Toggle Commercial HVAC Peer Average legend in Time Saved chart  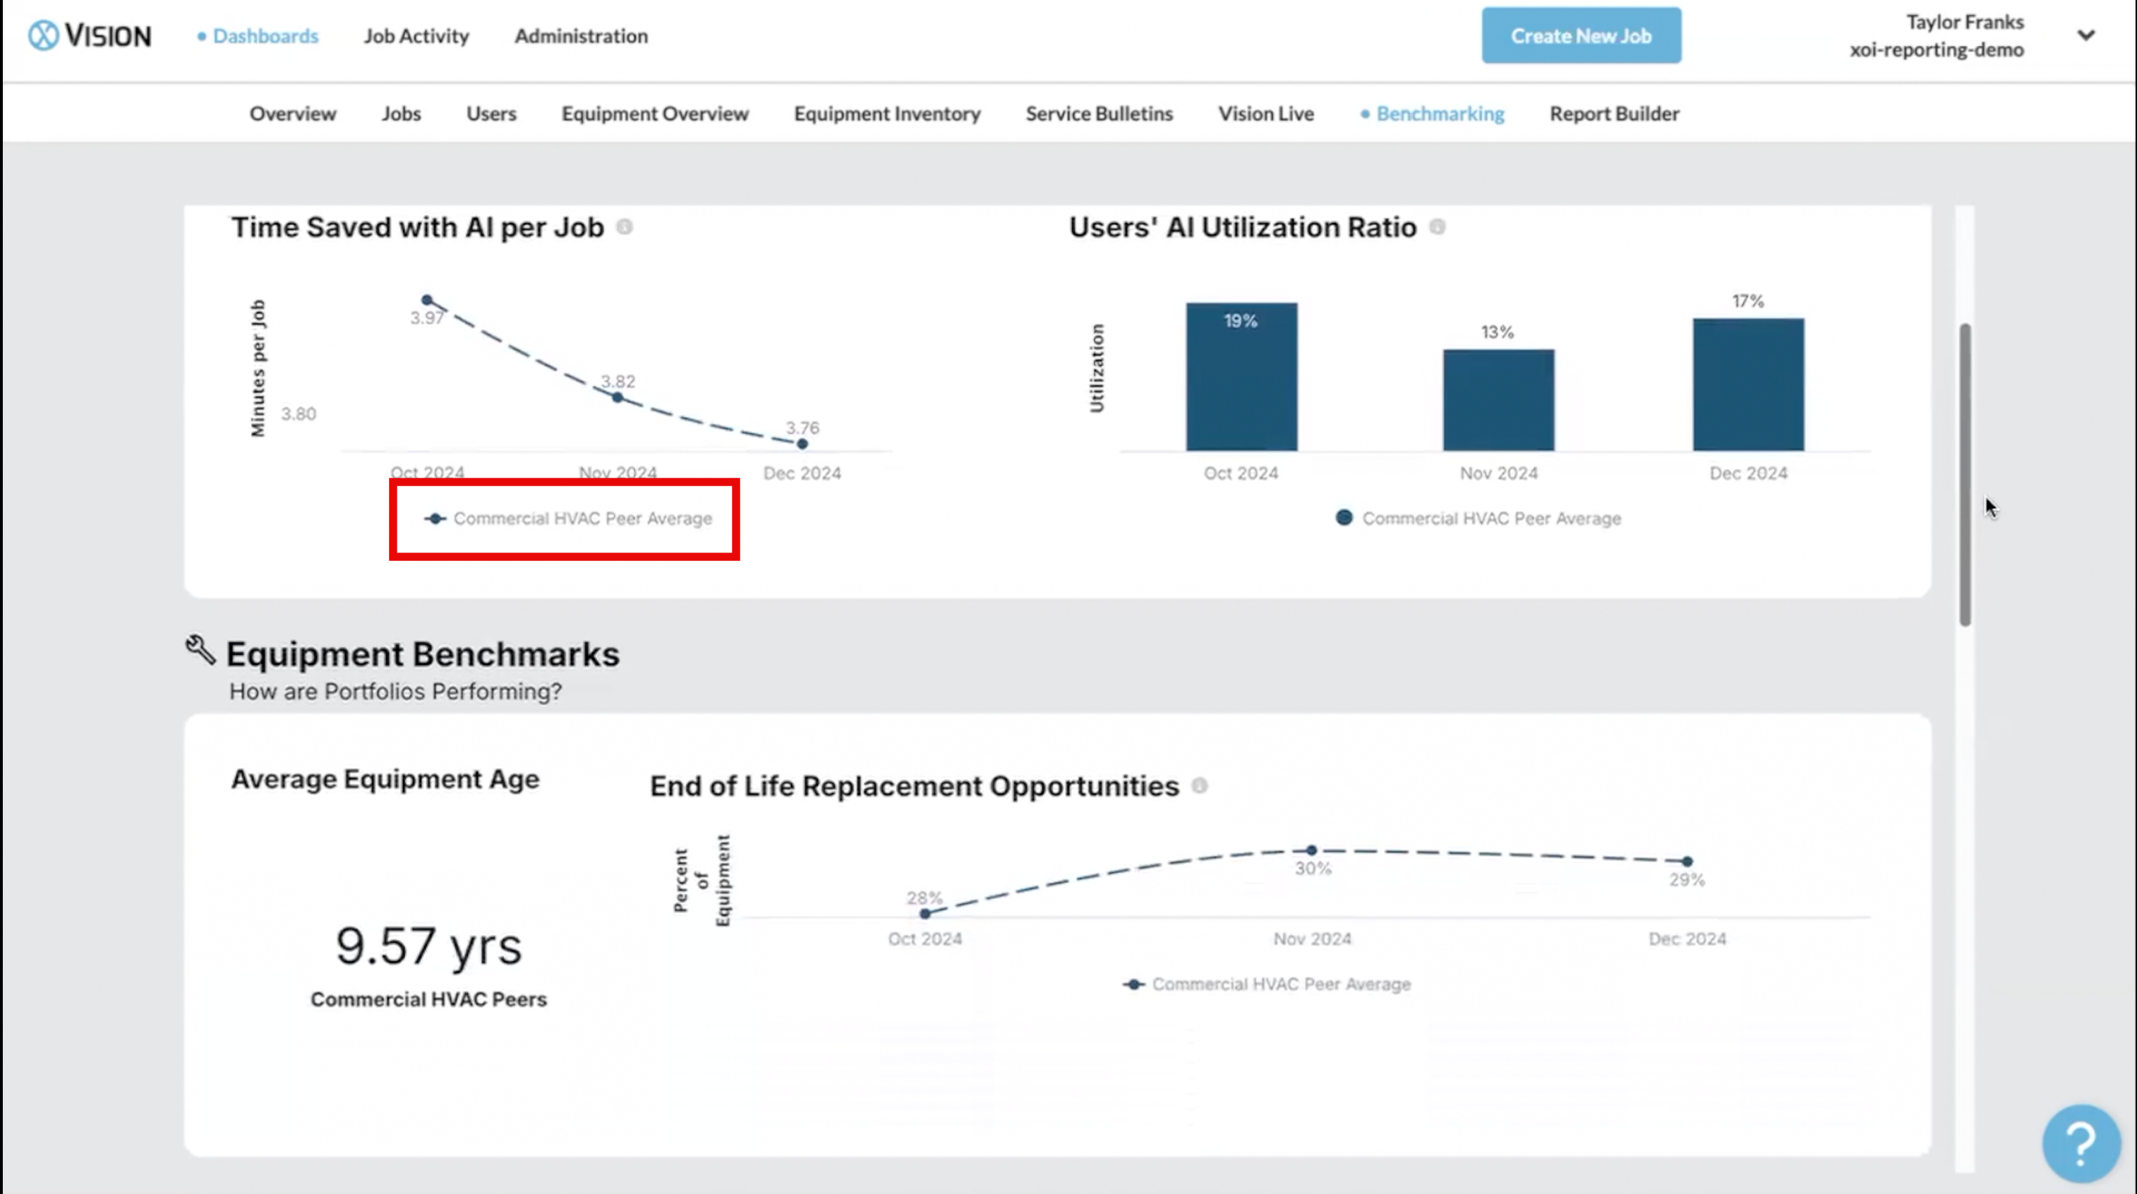(568, 519)
